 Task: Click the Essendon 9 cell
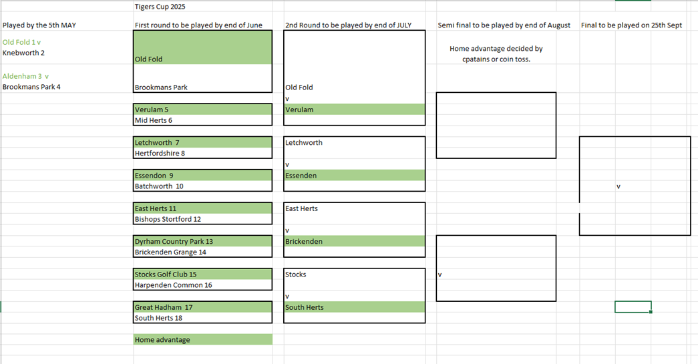[202, 176]
